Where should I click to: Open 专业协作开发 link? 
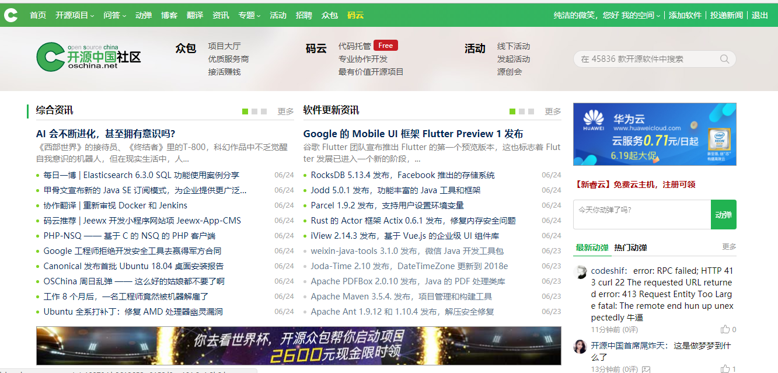tap(363, 59)
